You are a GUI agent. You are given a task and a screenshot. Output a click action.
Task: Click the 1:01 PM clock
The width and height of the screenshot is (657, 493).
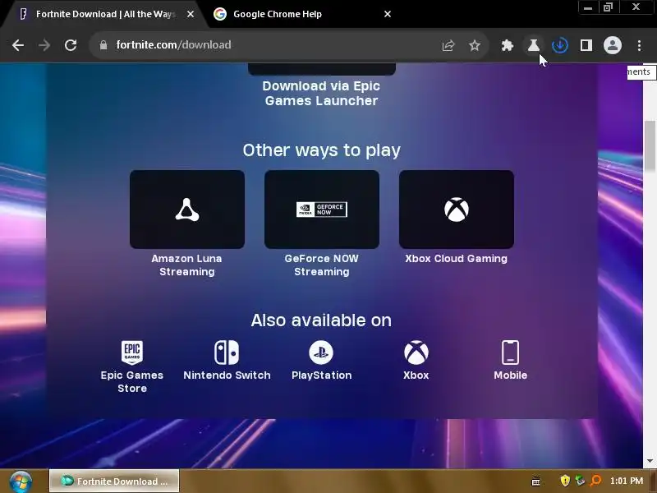click(627, 481)
